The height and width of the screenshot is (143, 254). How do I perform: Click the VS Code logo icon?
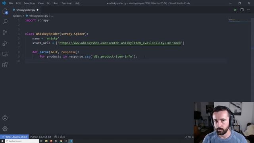4,3
